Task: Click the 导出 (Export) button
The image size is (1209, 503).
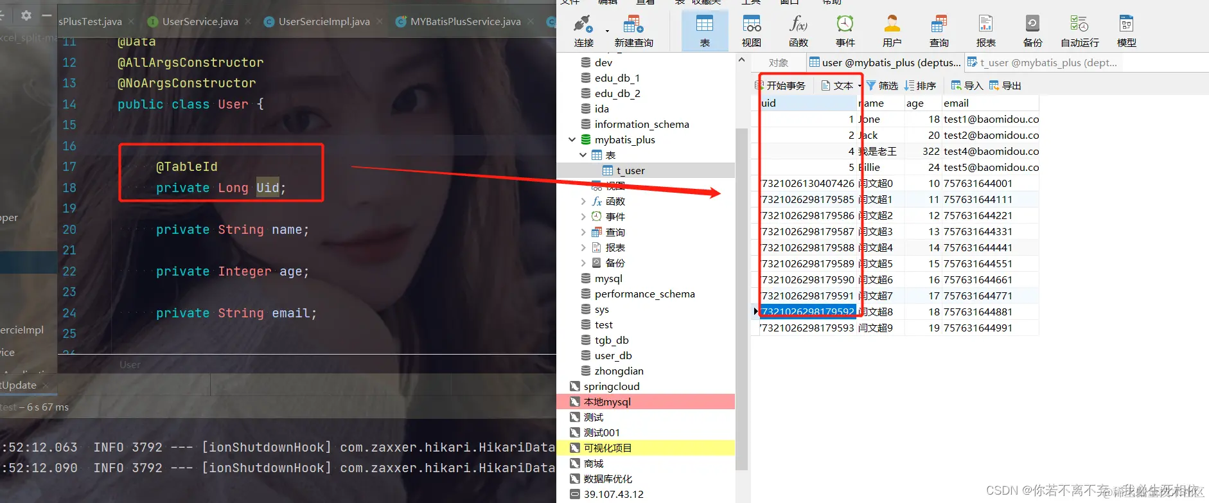Action: (x=1005, y=85)
